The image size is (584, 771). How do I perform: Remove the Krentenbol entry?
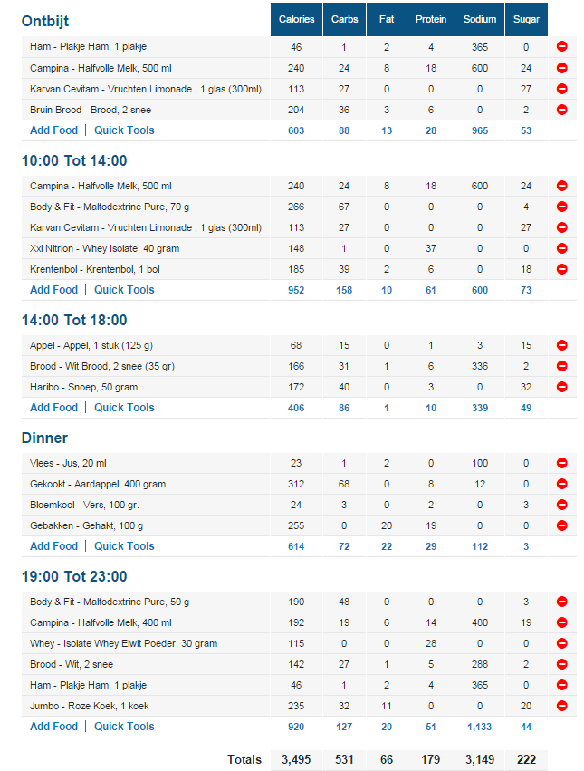click(x=561, y=269)
